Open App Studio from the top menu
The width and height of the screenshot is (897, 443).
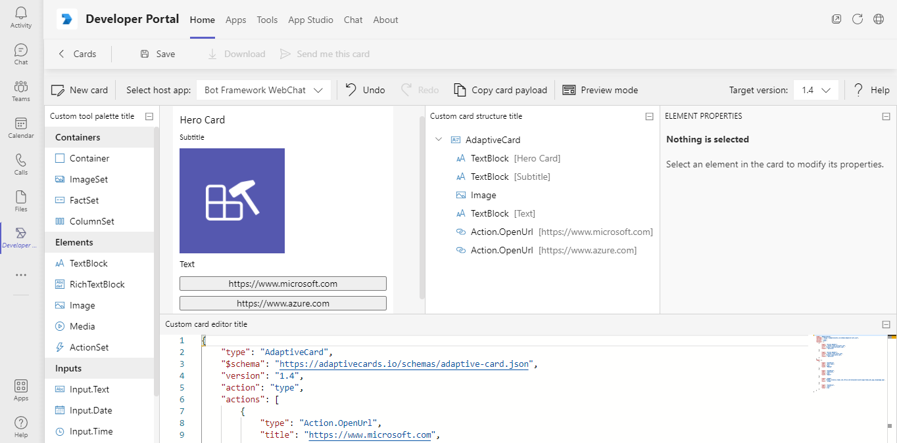click(x=310, y=20)
